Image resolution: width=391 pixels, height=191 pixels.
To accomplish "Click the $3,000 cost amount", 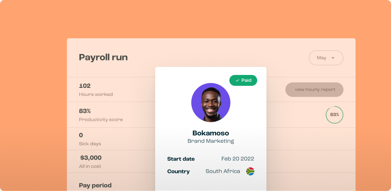I will pos(91,158).
